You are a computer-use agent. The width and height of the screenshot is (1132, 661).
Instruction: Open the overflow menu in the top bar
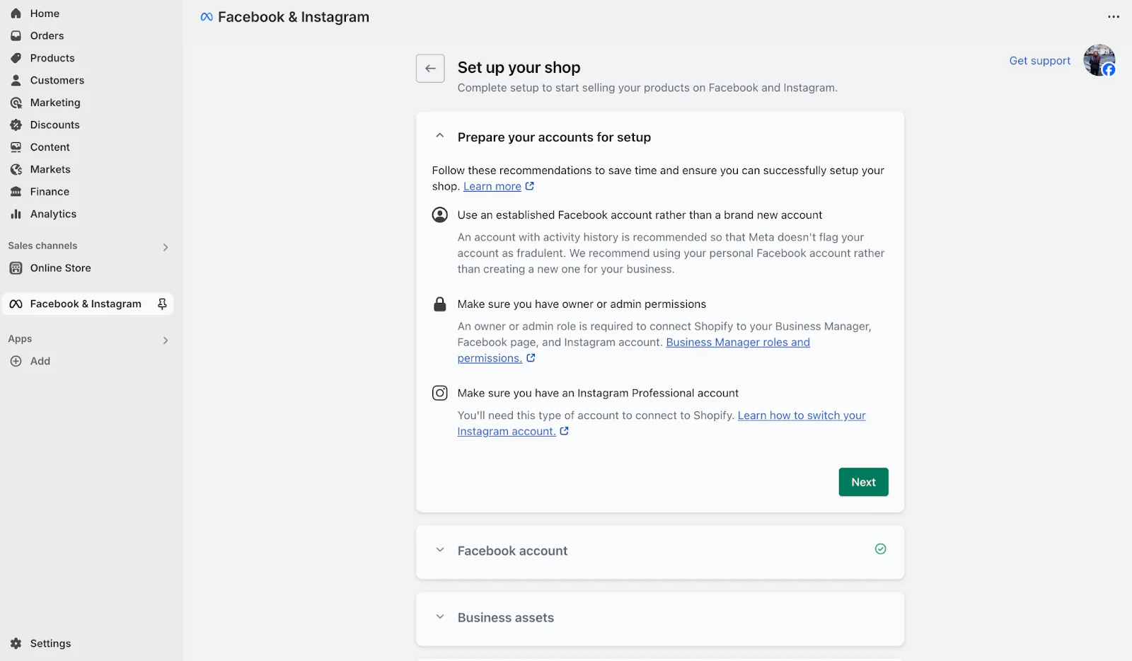(x=1112, y=16)
